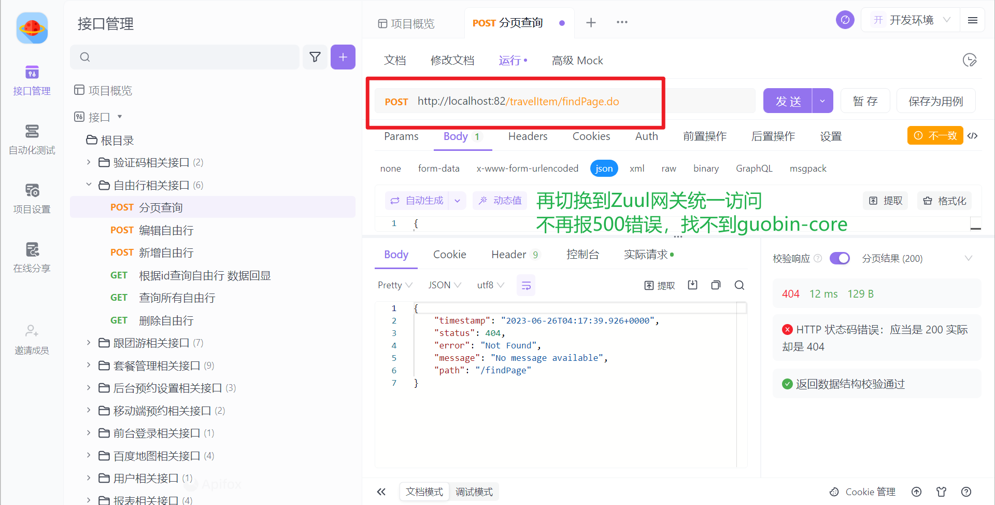Open the 自动化测试 sidebar section
The image size is (995, 505).
[x=32, y=139]
